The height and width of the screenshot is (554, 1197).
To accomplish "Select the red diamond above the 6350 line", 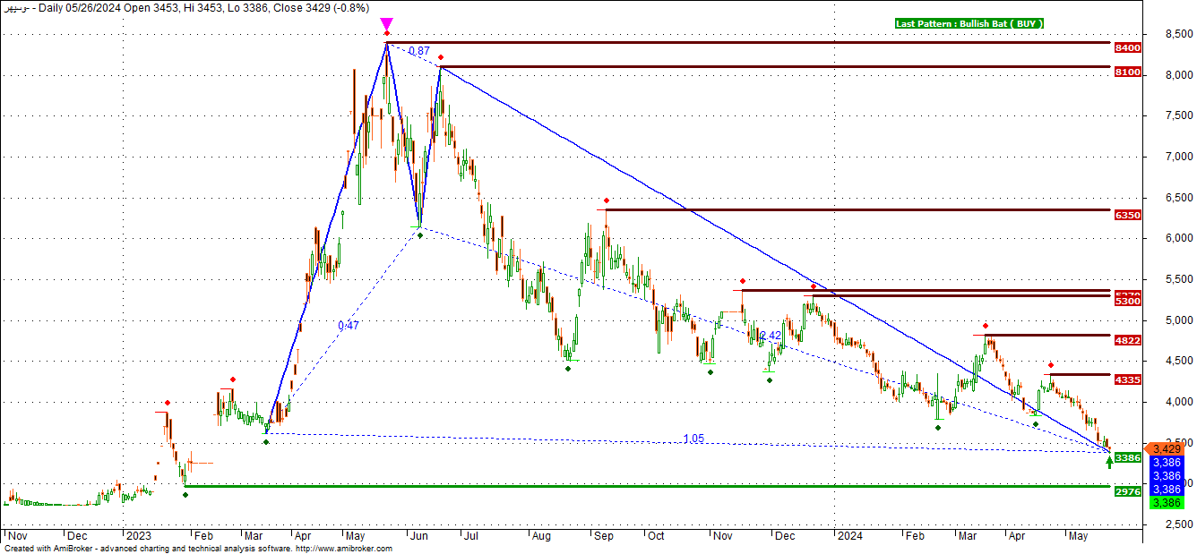I will point(607,200).
